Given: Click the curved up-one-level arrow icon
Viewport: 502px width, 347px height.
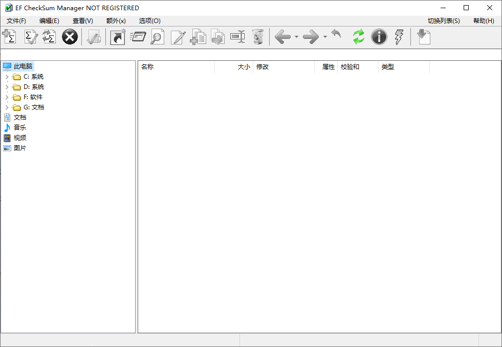Looking at the screenshot, I should [336, 34].
